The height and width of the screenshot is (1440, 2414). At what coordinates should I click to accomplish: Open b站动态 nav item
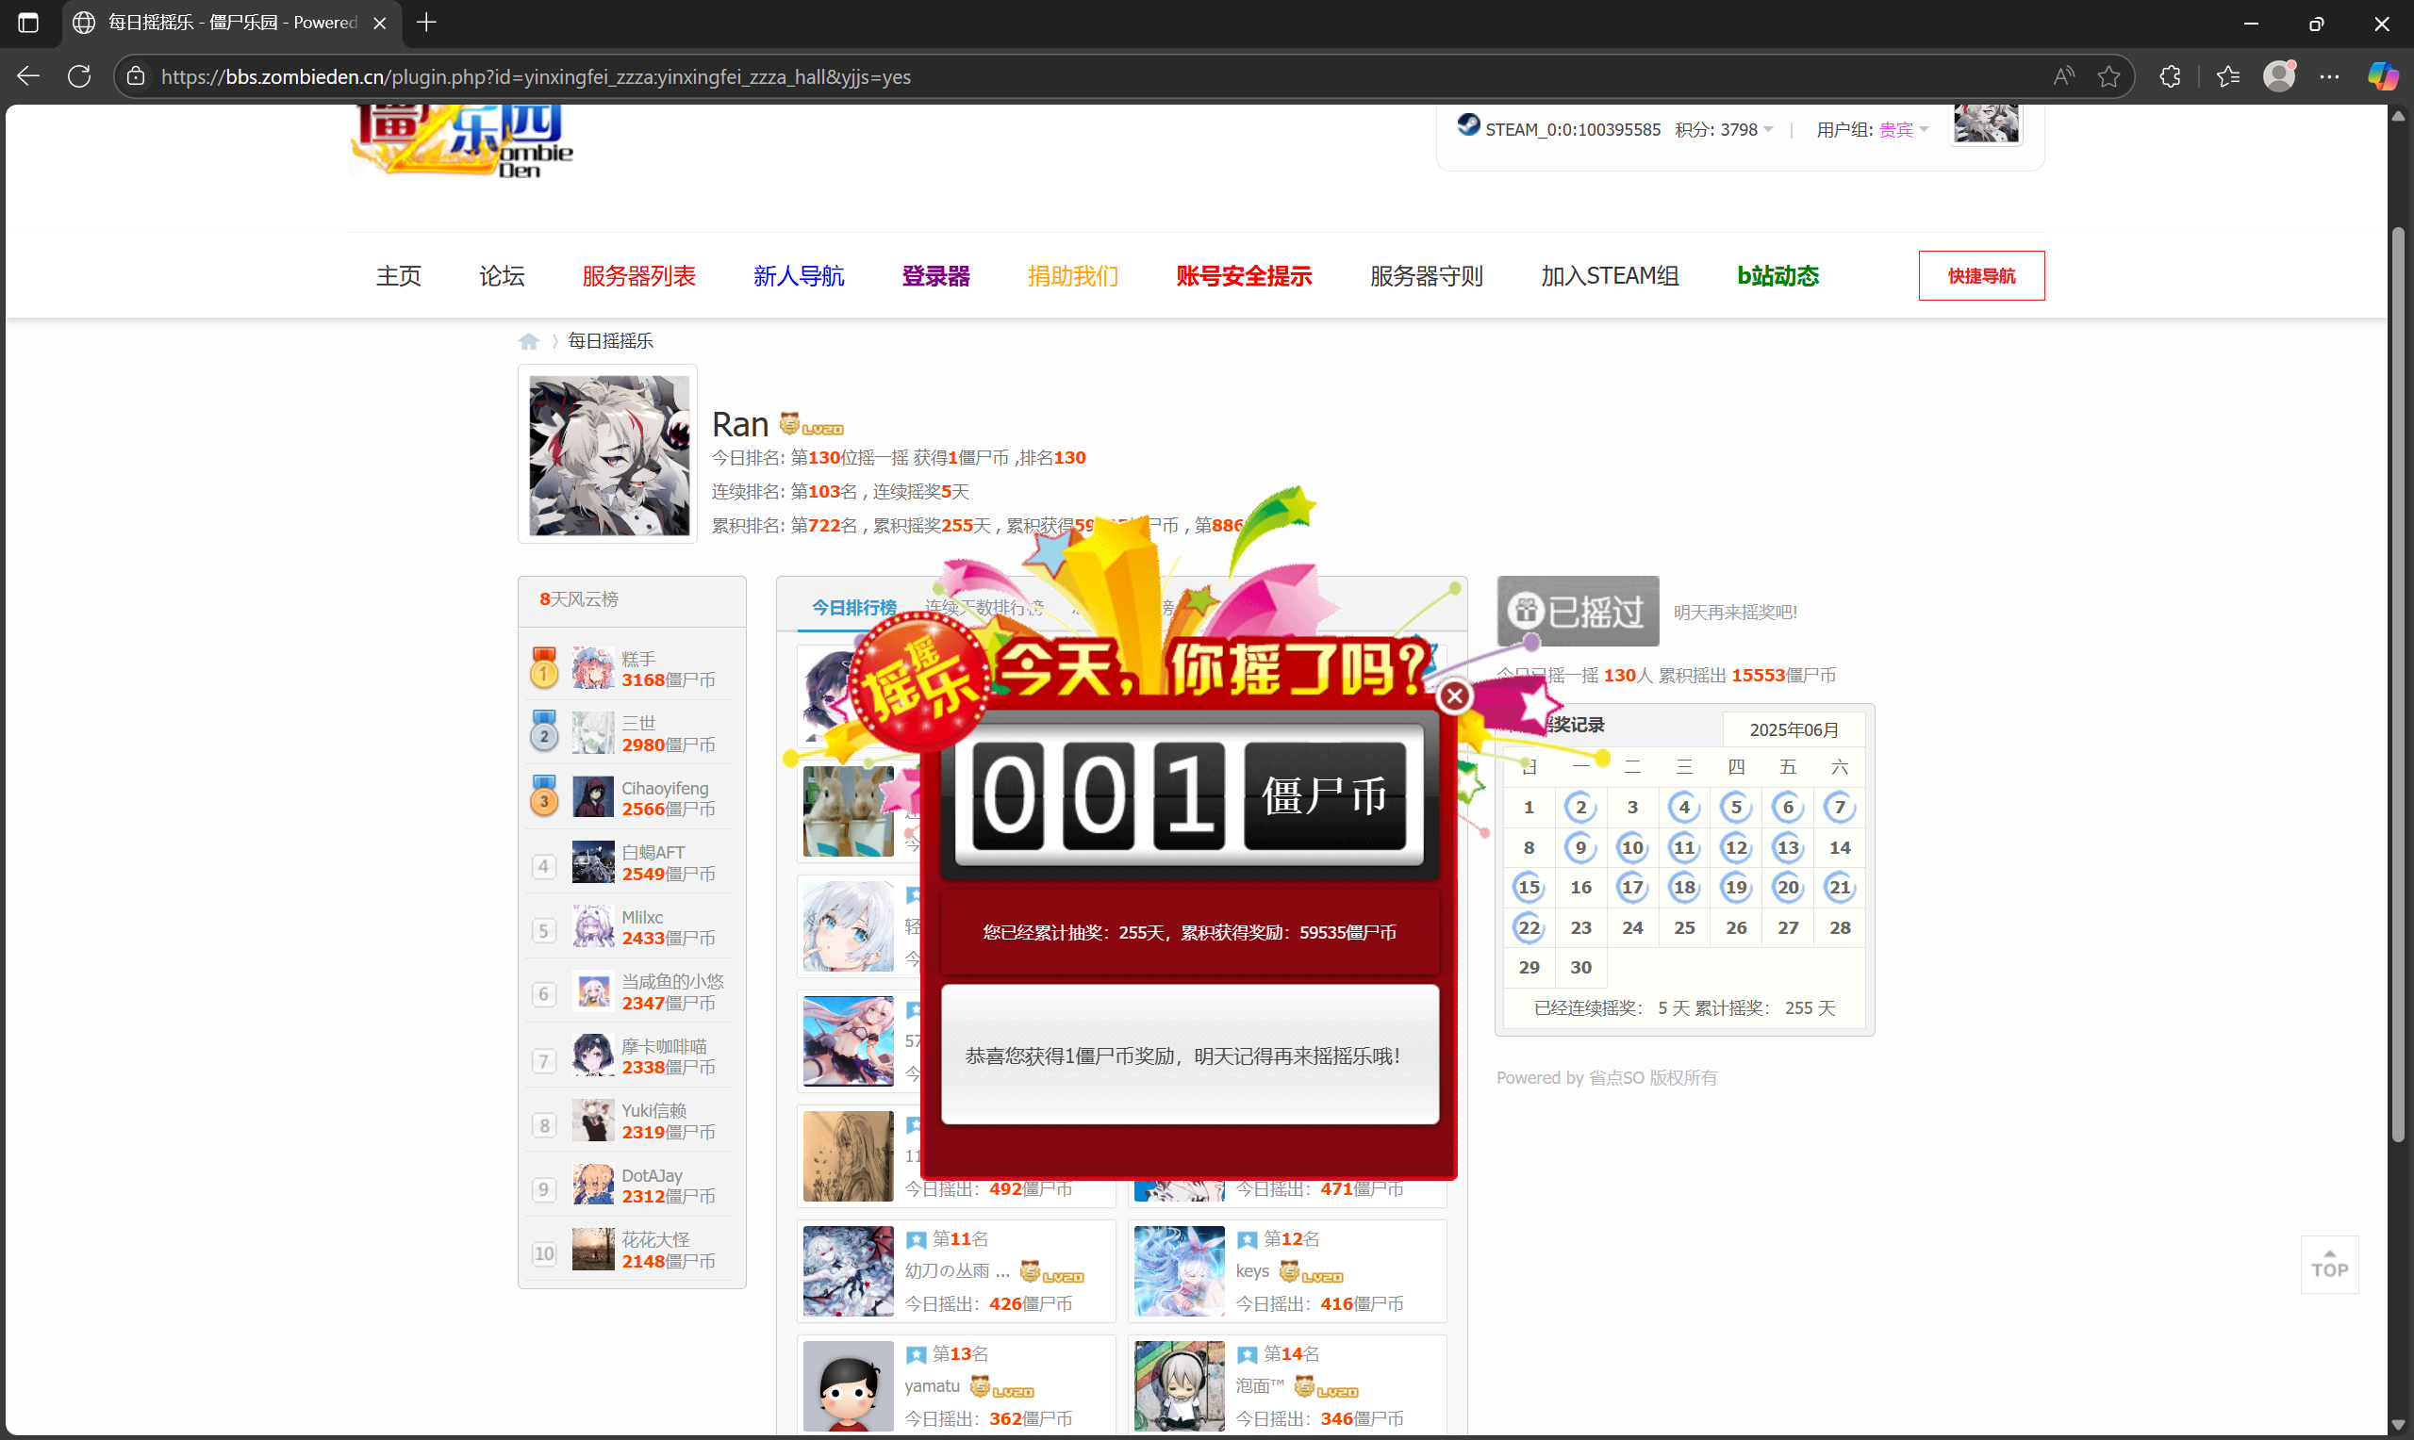[1777, 276]
